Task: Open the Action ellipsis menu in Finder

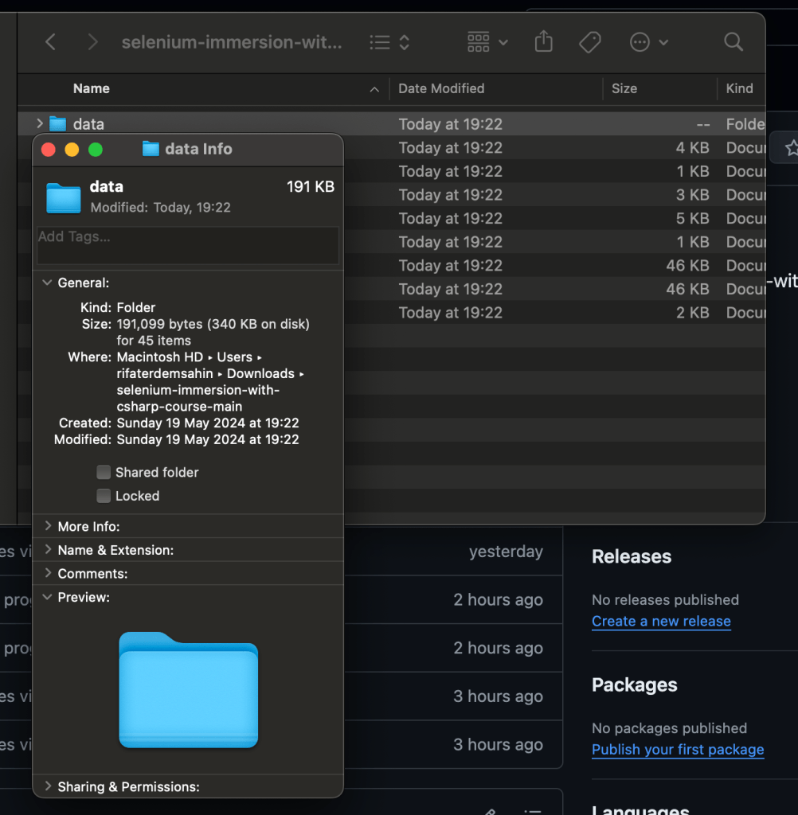Action: (x=648, y=42)
